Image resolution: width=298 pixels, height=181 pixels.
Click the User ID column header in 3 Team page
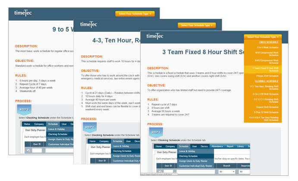(x=168, y=166)
